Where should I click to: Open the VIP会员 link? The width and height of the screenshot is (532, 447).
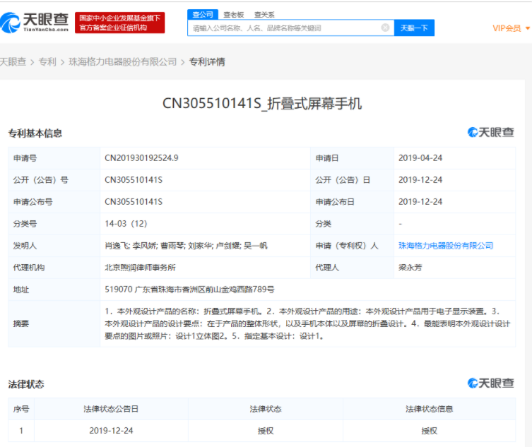coord(507,28)
